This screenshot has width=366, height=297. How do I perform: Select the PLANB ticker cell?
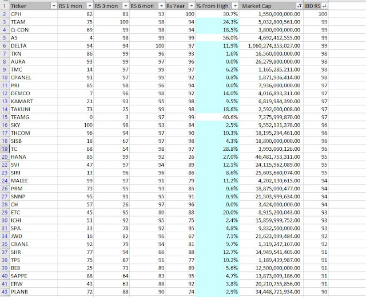pyautogui.click(x=34, y=292)
